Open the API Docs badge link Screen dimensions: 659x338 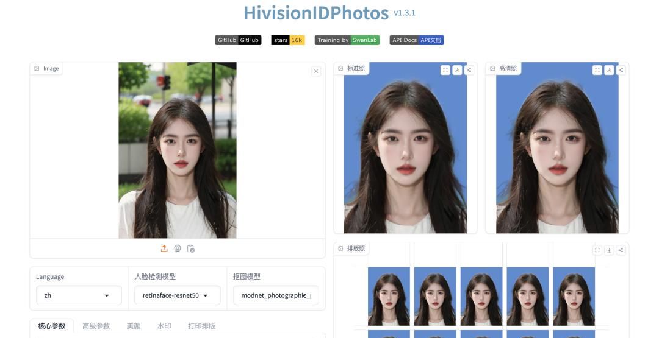tap(417, 40)
